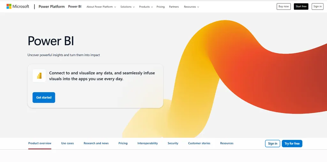Select the Interoperability tab

[x=148, y=144]
